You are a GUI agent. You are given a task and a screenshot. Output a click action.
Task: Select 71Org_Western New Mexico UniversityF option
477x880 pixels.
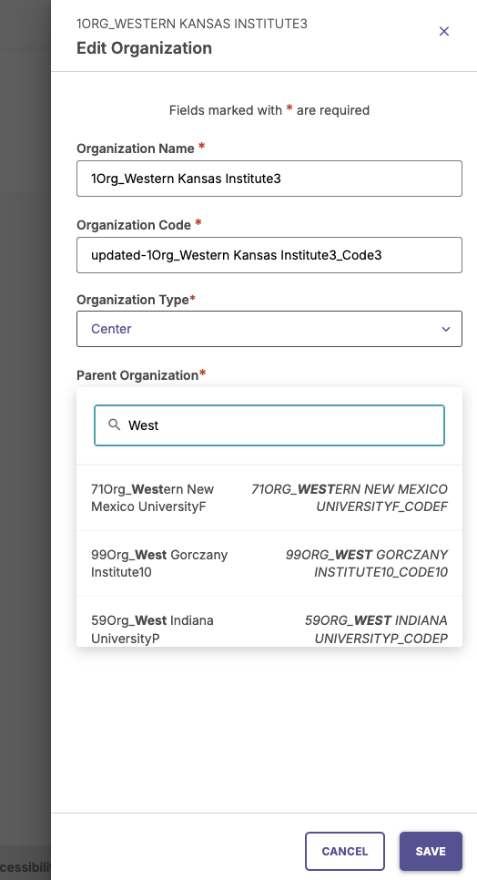click(x=269, y=497)
